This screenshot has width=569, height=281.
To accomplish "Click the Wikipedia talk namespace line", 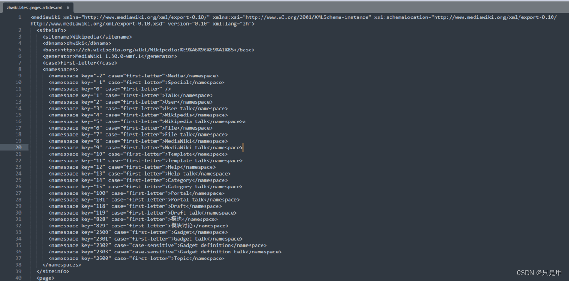I will coord(147,121).
